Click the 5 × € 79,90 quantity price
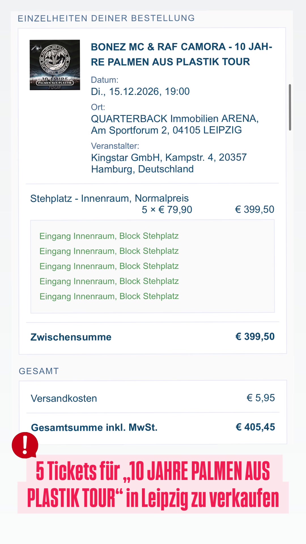This screenshot has width=306, height=544. tap(167, 210)
